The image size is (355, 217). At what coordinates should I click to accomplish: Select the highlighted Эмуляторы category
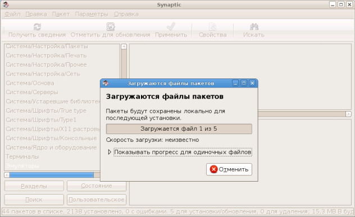(x=22, y=166)
